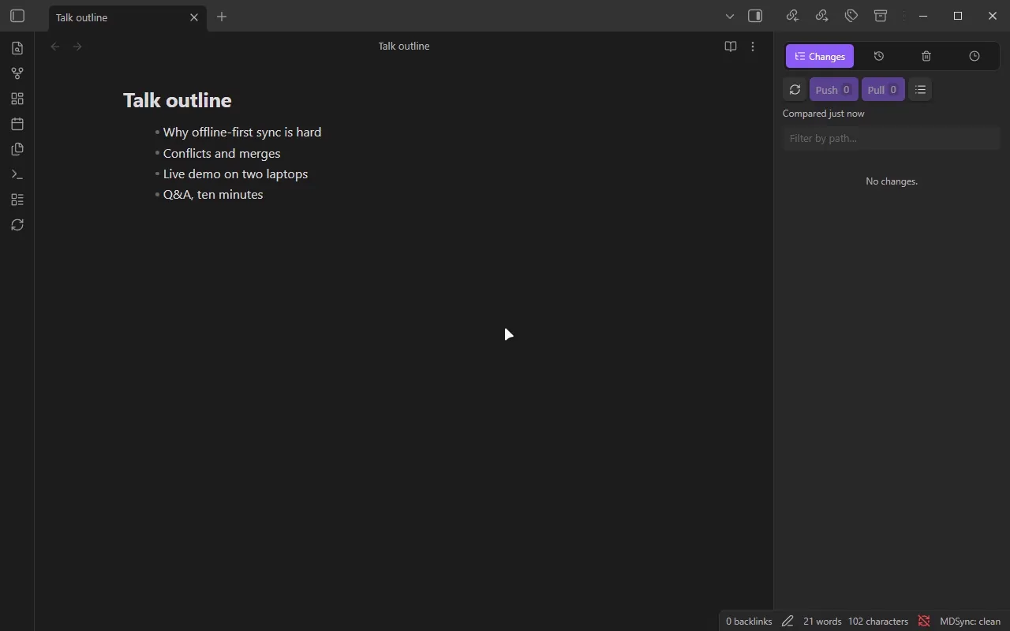The height and width of the screenshot is (631, 1010).
Task: Open the command palette terminal icon
Action: [17, 174]
